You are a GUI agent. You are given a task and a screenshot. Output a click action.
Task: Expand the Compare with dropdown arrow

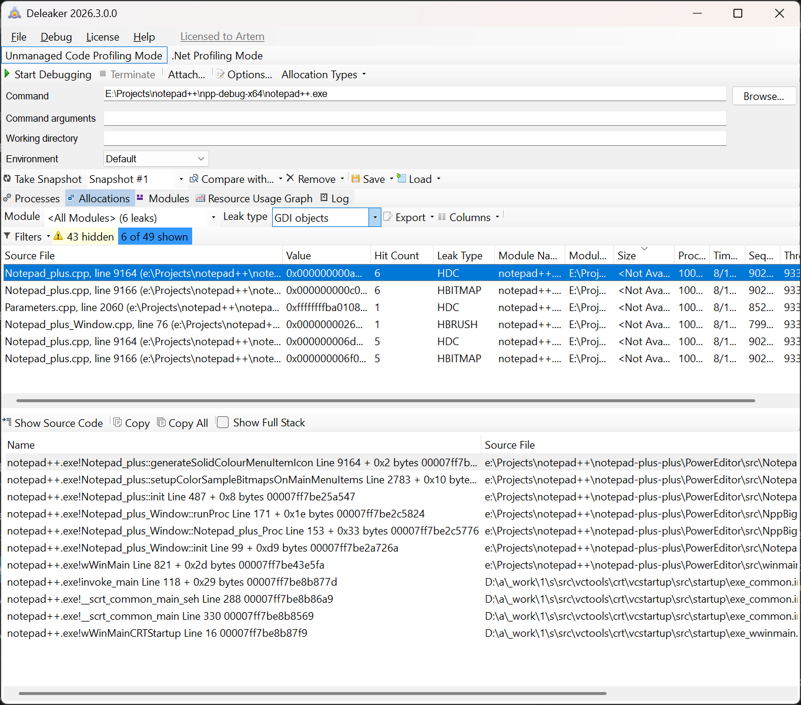coord(280,179)
